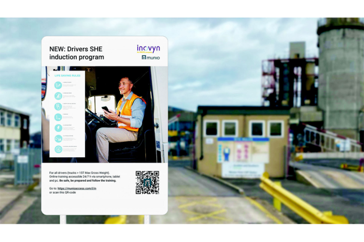Image resolution: width=364 pixels, height=242 pixels.
Task: Click the crane lifting rule icon
Action: click(x=58, y=139)
